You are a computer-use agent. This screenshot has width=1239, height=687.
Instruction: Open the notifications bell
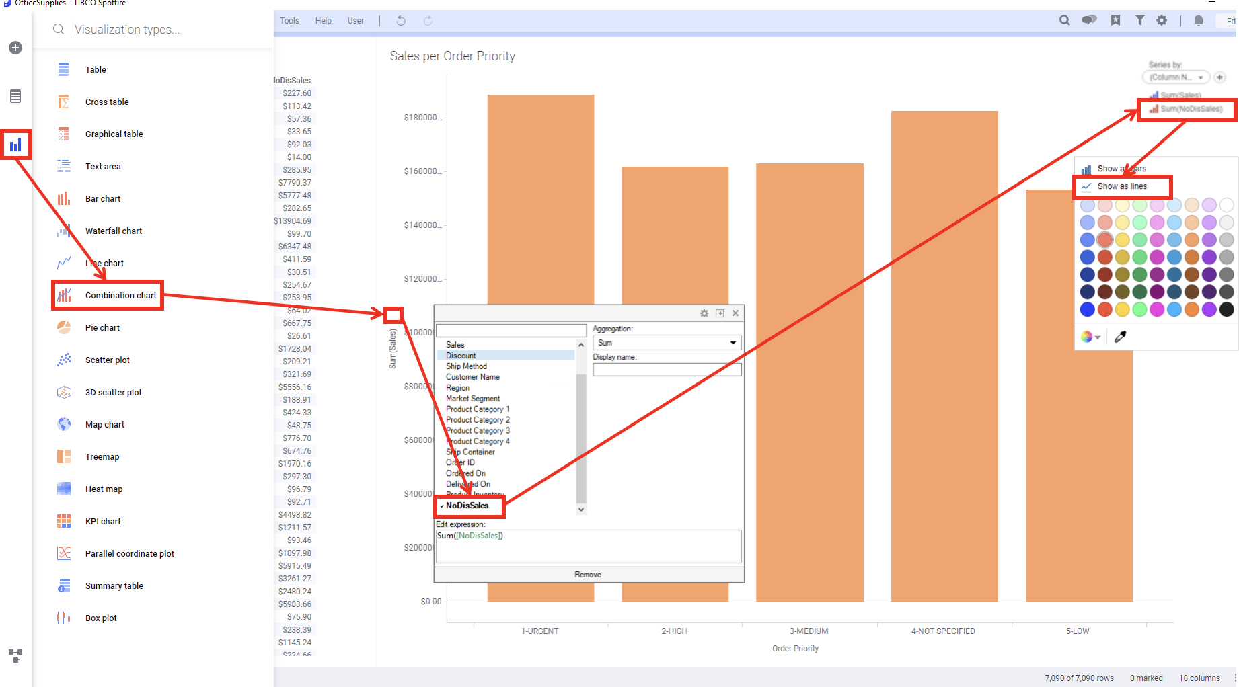(x=1198, y=21)
